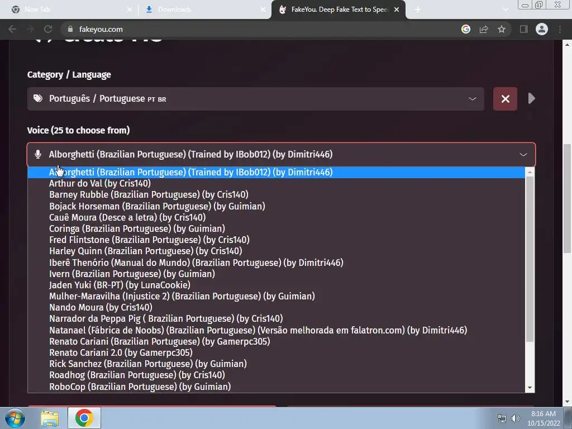
Task: Choose Barney Rubble voice option
Action: pyautogui.click(x=276, y=195)
